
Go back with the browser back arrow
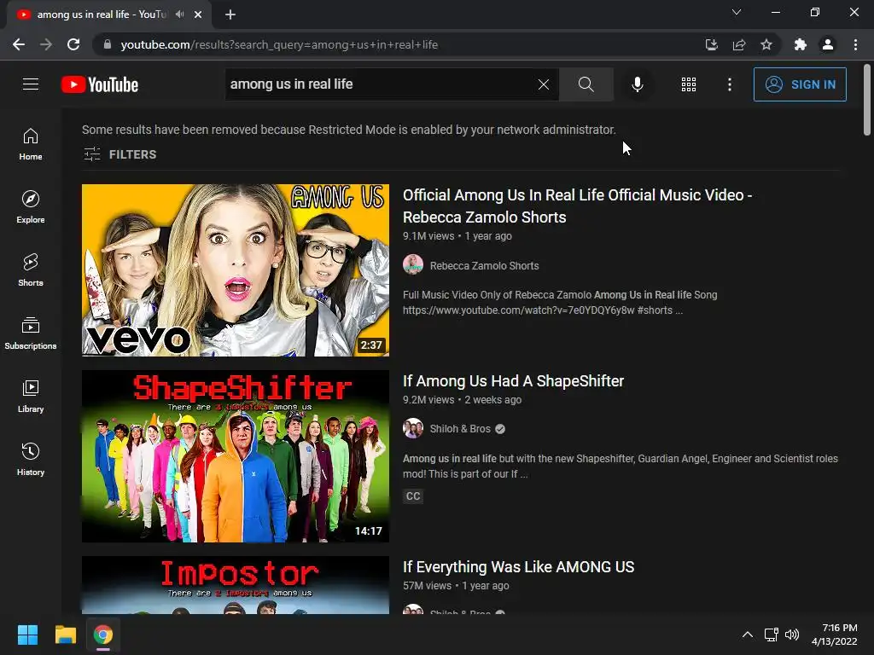click(19, 44)
